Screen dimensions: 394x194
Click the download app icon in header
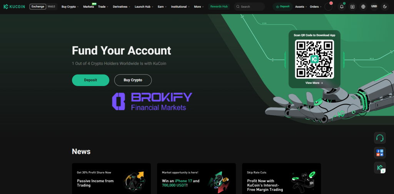(352, 7)
